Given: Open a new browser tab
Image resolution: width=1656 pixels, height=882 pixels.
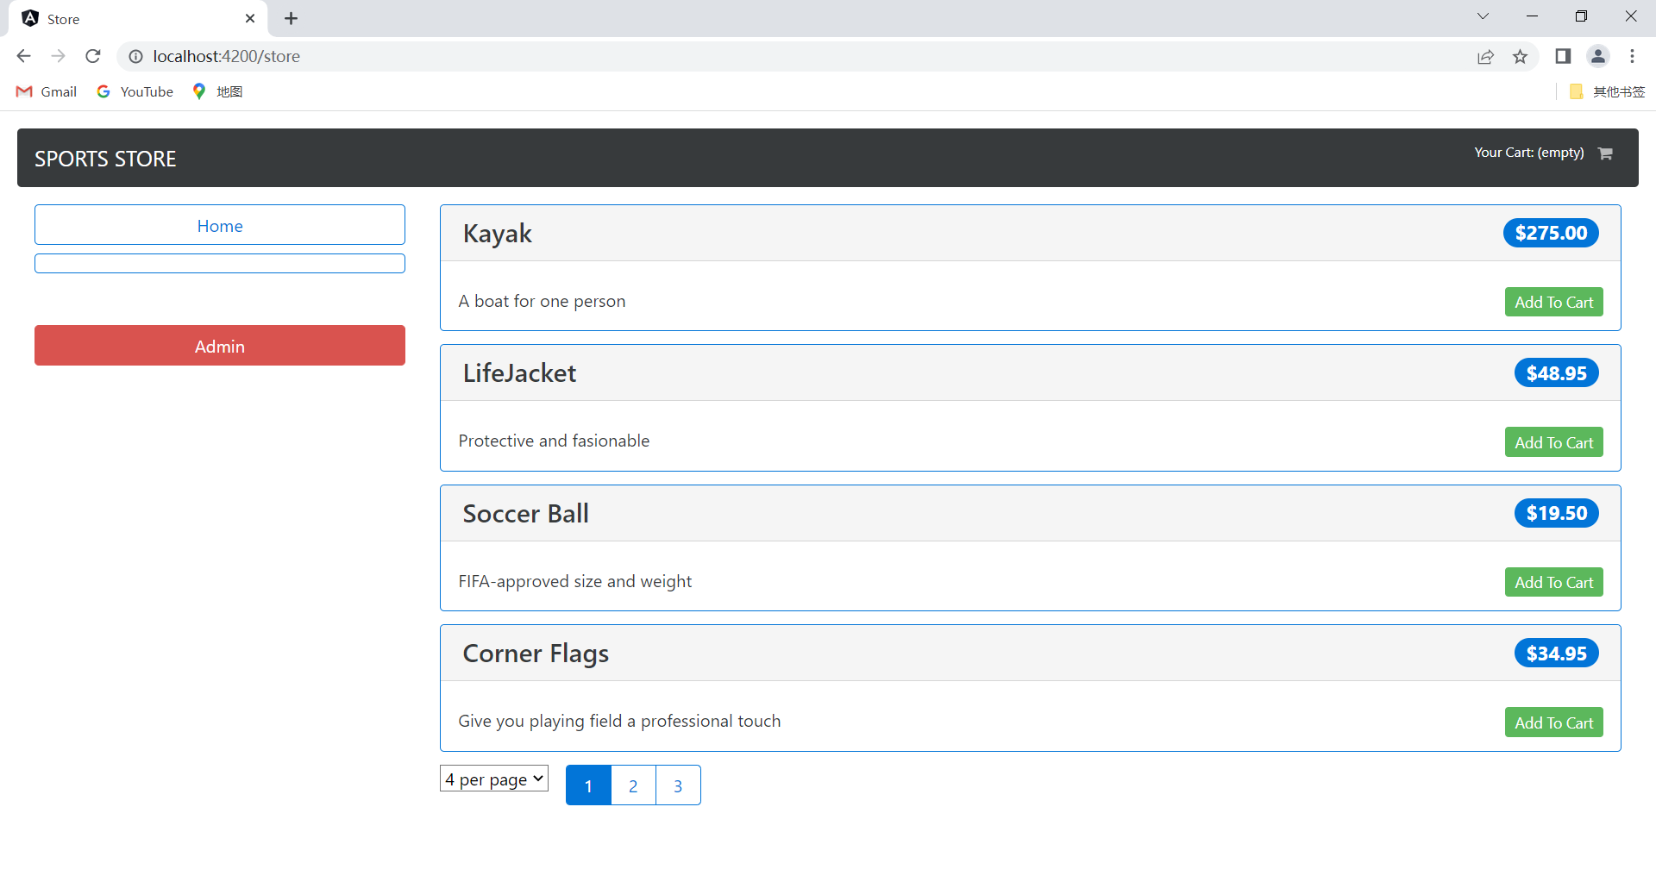Looking at the screenshot, I should pos(292,18).
